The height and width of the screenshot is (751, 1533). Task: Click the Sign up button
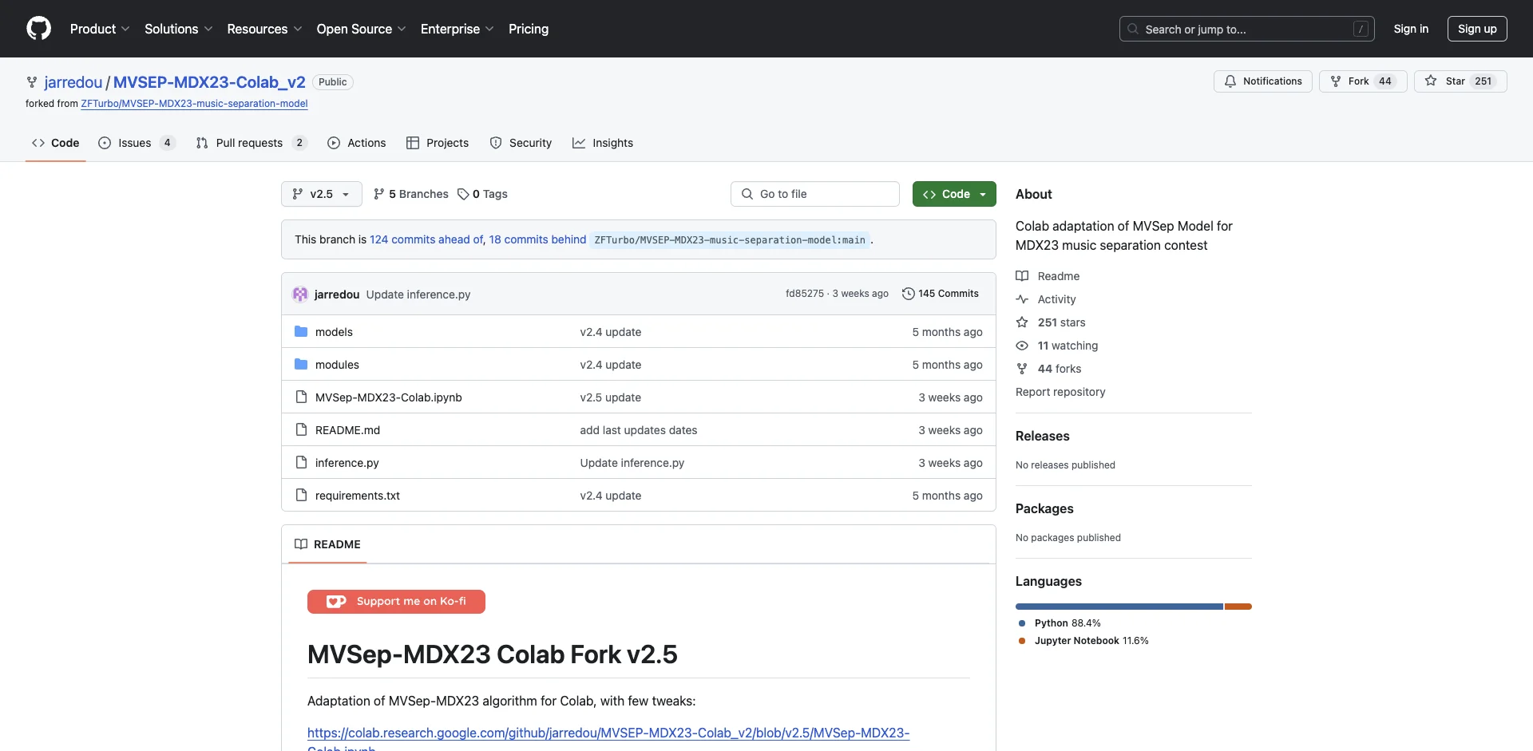tap(1477, 29)
